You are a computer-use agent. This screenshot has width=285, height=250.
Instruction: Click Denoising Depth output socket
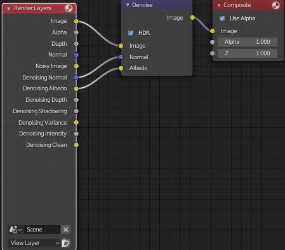(x=76, y=100)
